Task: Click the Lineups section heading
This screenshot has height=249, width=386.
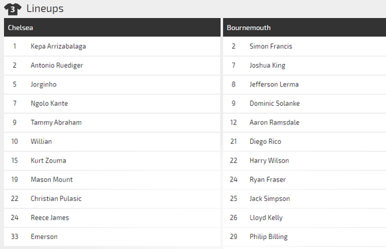Action: pyautogui.click(x=45, y=9)
